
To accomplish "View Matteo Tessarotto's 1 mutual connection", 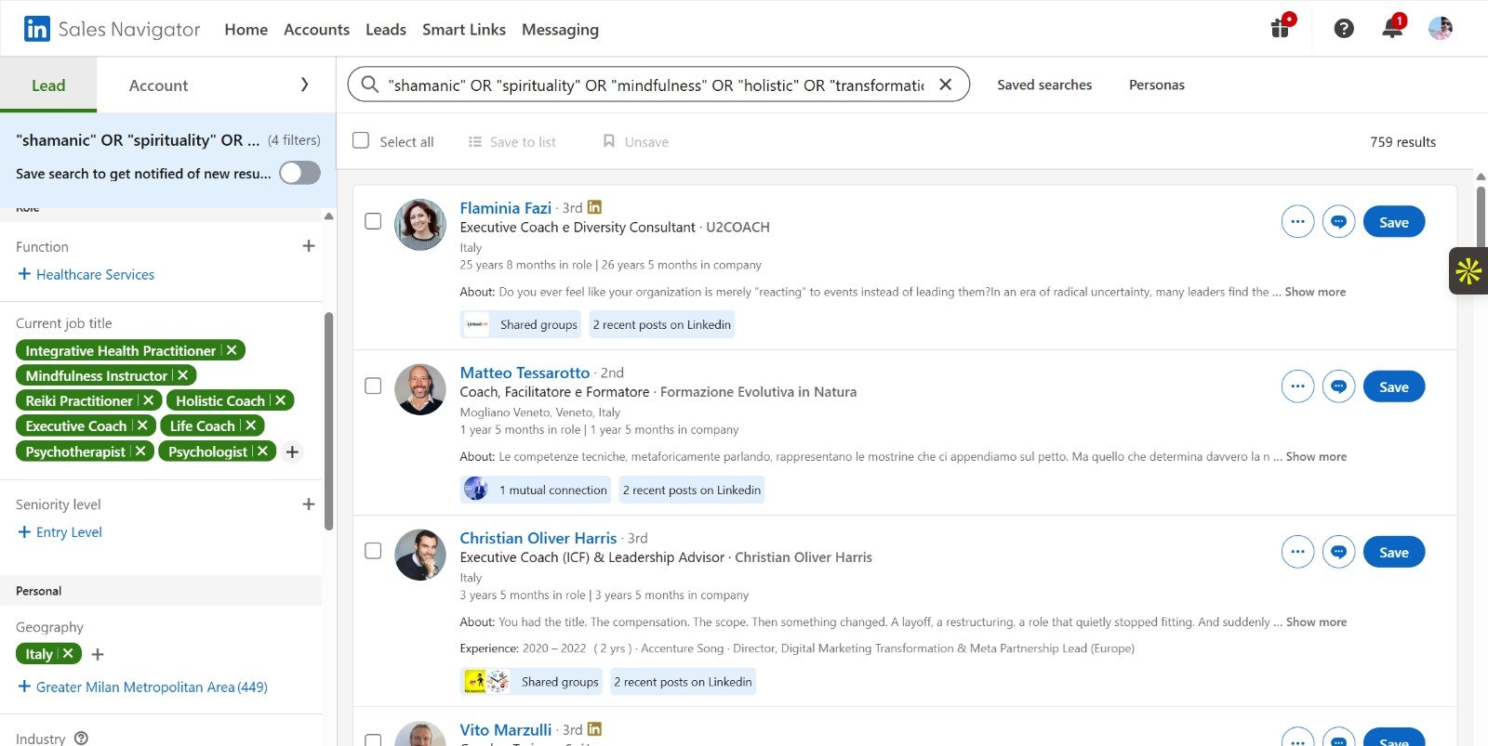I will [x=535, y=490].
